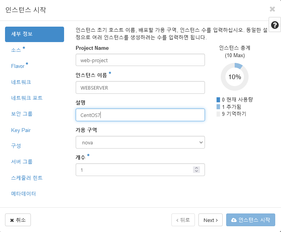Go to the 스케줄러 힌트 step
This screenshot has height=232, width=281.
click(27, 178)
